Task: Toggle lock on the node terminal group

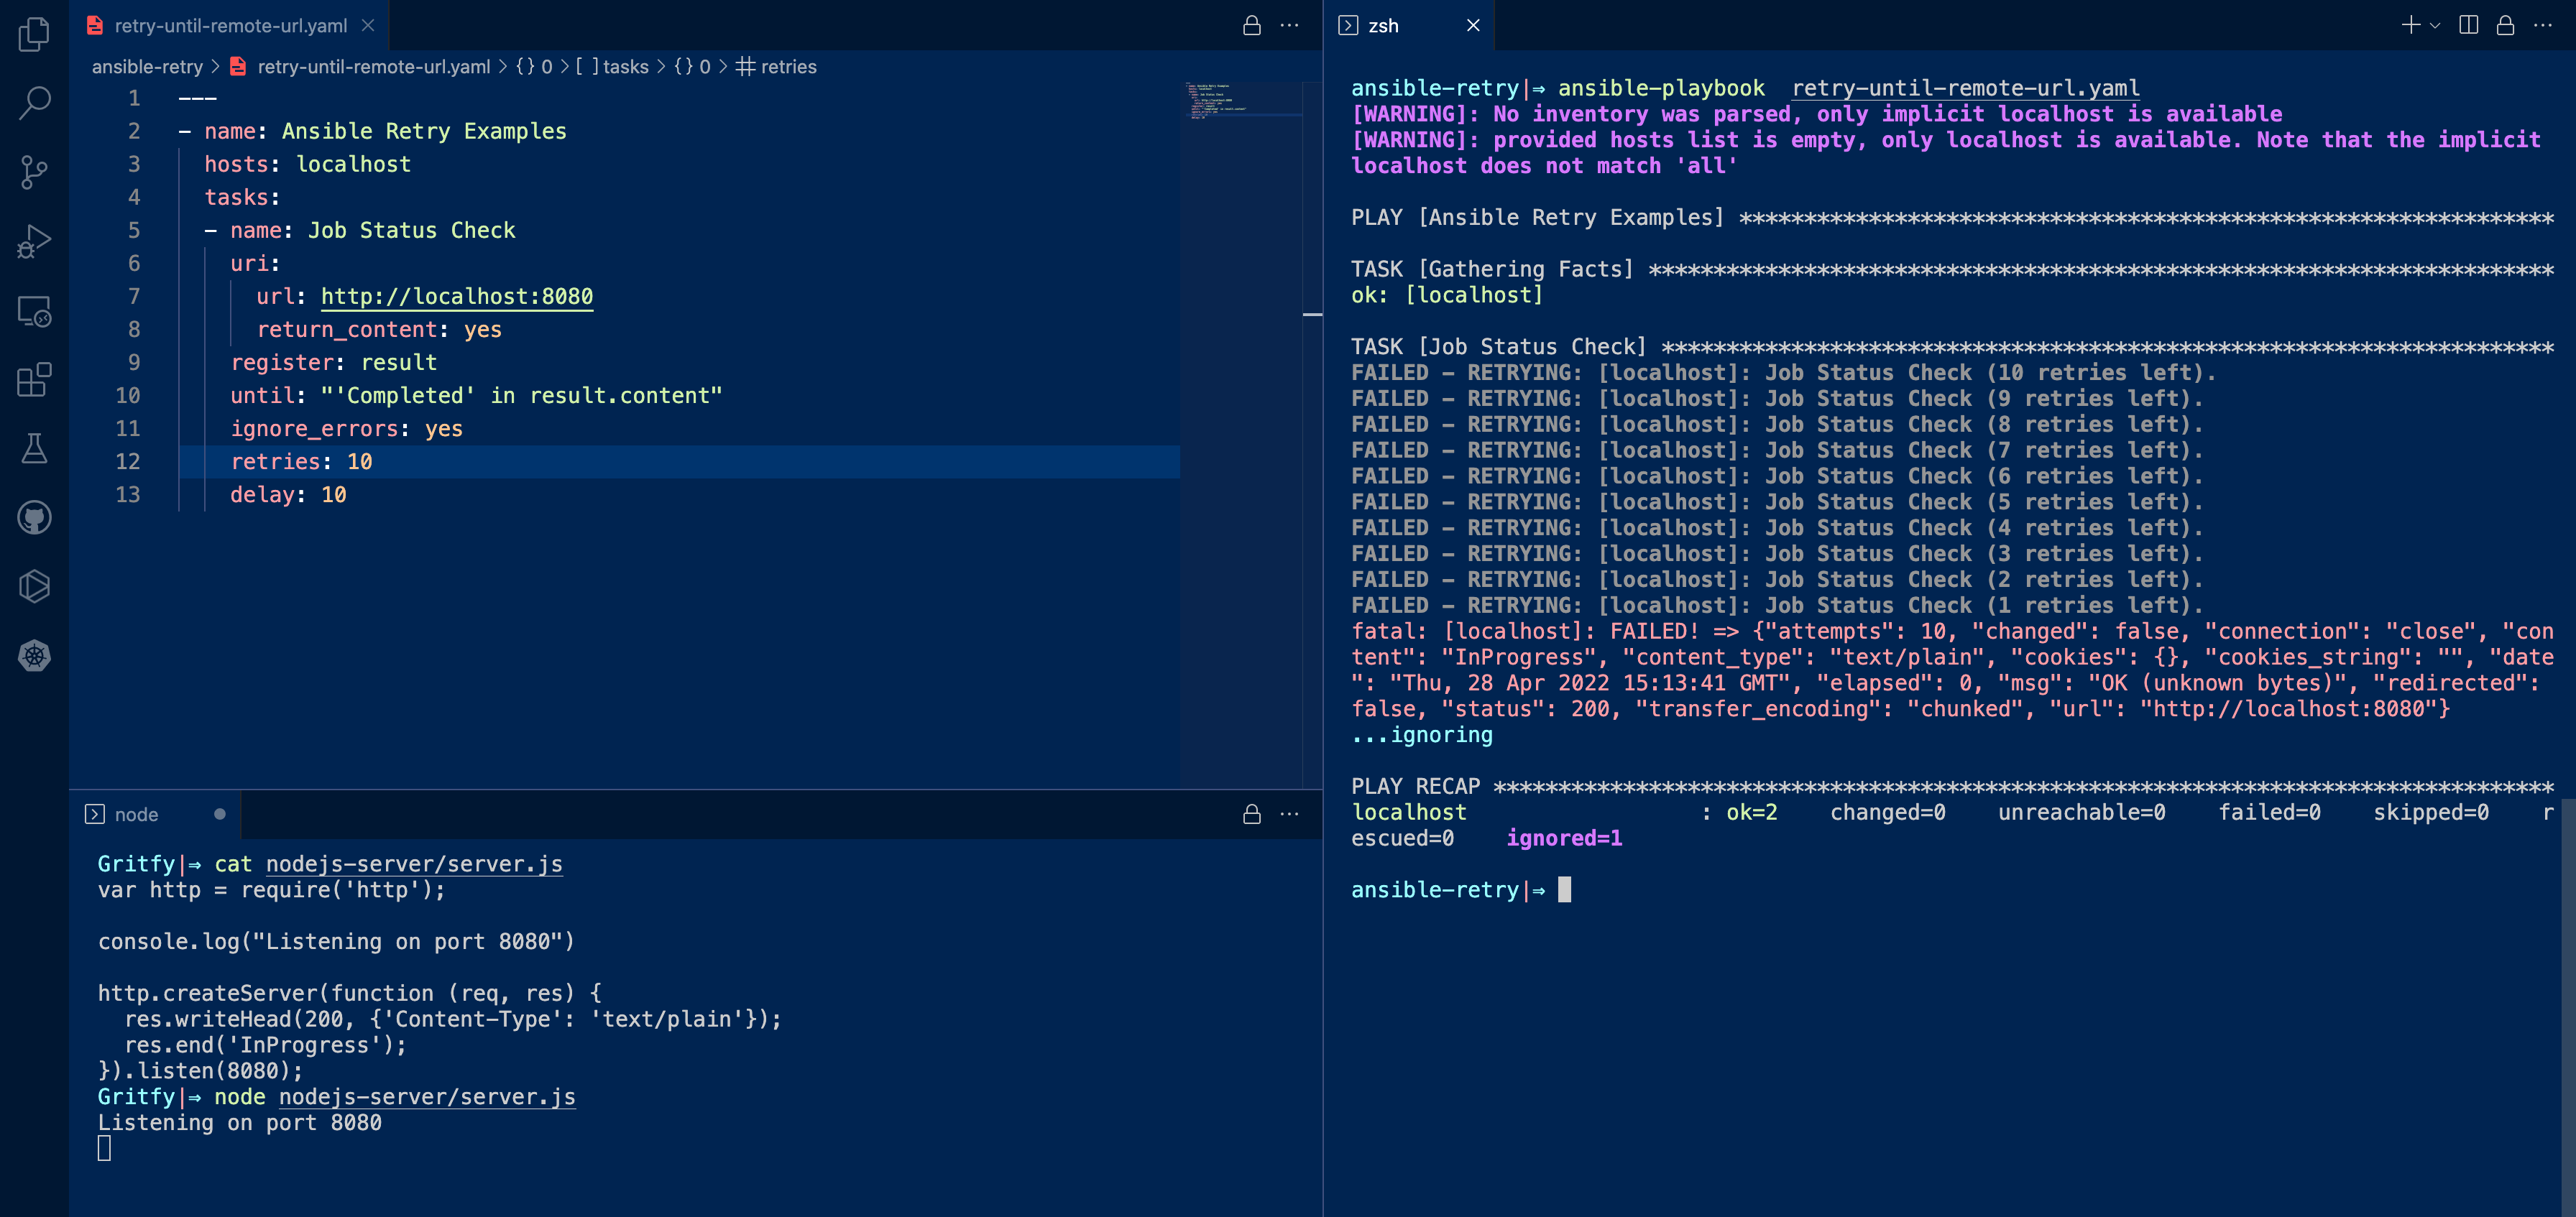Action: point(1251,815)
